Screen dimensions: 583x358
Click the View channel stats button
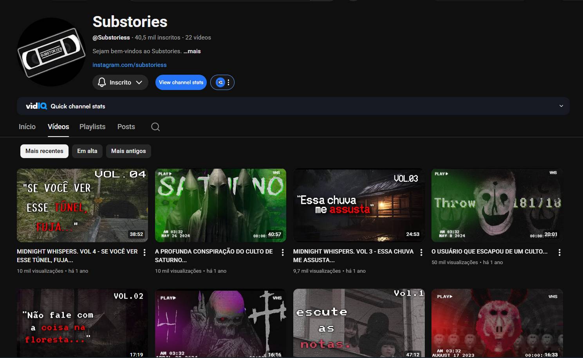pyautogui.click(x=181, y=83)
